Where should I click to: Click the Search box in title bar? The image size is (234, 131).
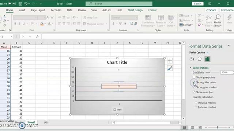(x=119, y=4)
